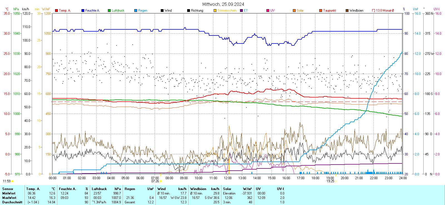Toggle the empty 13.0 Monat-Ø box
This screenshot has width=445, height=205.
(374, 11)
